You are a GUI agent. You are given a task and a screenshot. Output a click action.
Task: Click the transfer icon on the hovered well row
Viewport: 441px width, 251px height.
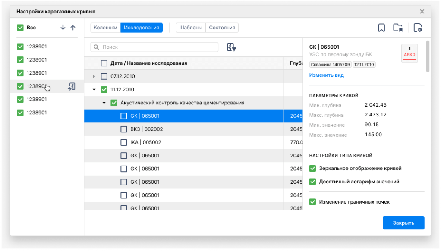[72, 86]
